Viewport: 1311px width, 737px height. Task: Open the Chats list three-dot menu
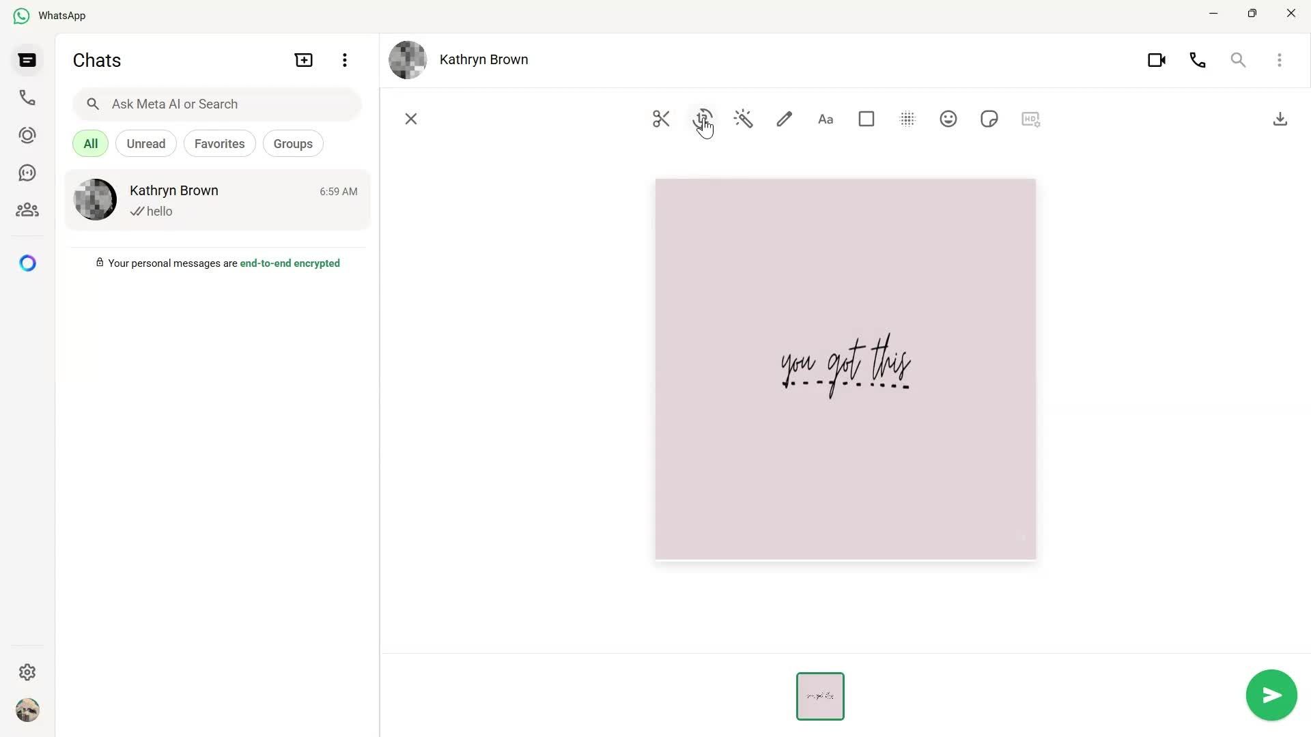345,60
